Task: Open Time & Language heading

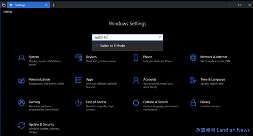Action: 213,80
